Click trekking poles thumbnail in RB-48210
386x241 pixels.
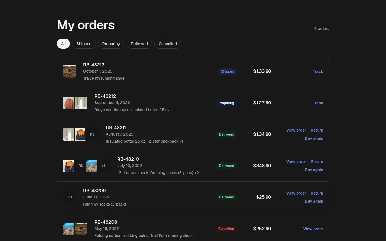click(91, 166)
